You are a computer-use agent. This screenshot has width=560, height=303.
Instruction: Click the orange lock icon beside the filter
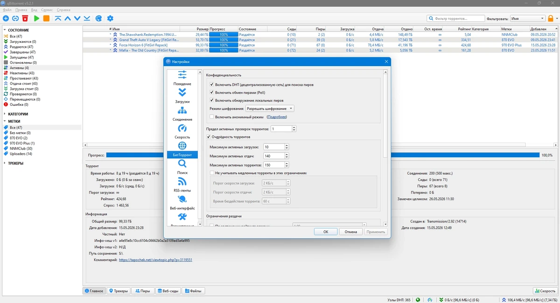click(551, 19)
